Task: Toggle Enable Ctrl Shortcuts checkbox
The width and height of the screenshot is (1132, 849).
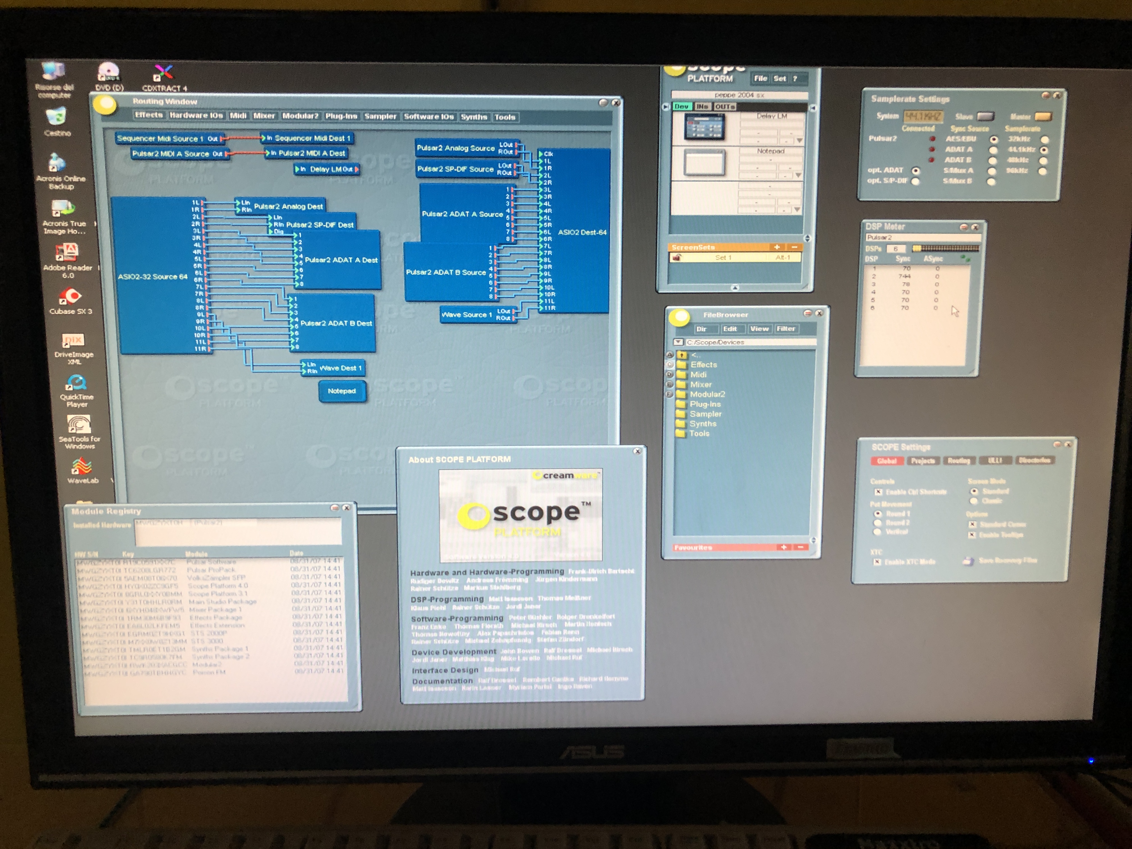Action: [878, 492]
